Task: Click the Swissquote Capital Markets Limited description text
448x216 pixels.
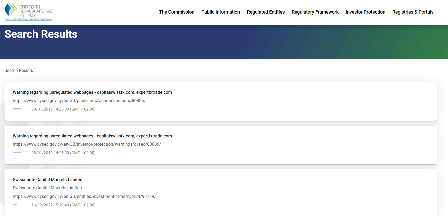Action: click(x=47, y=188)
